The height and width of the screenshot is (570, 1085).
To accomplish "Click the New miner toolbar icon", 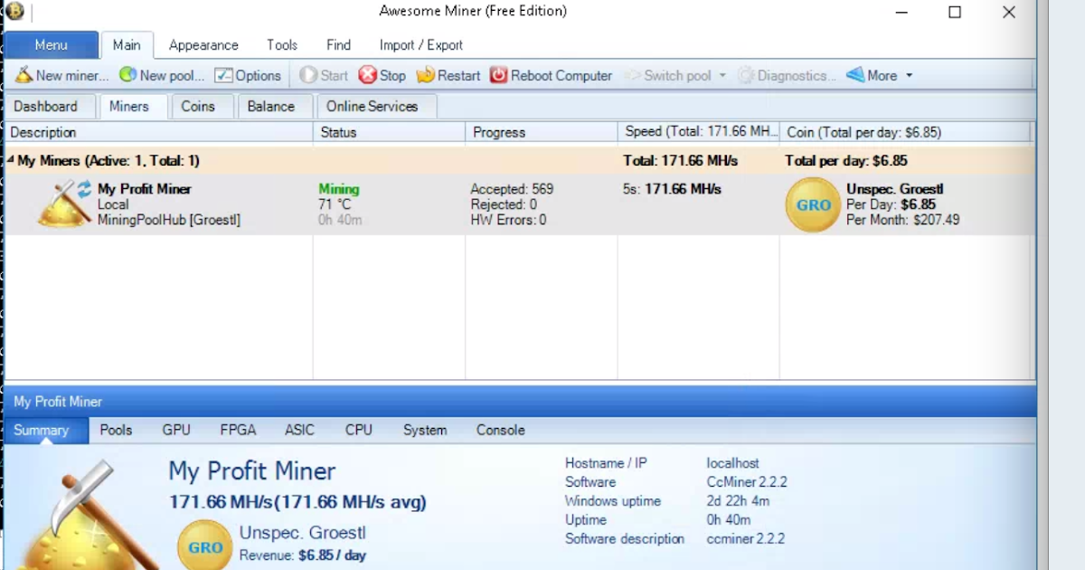I will point(24,75).
